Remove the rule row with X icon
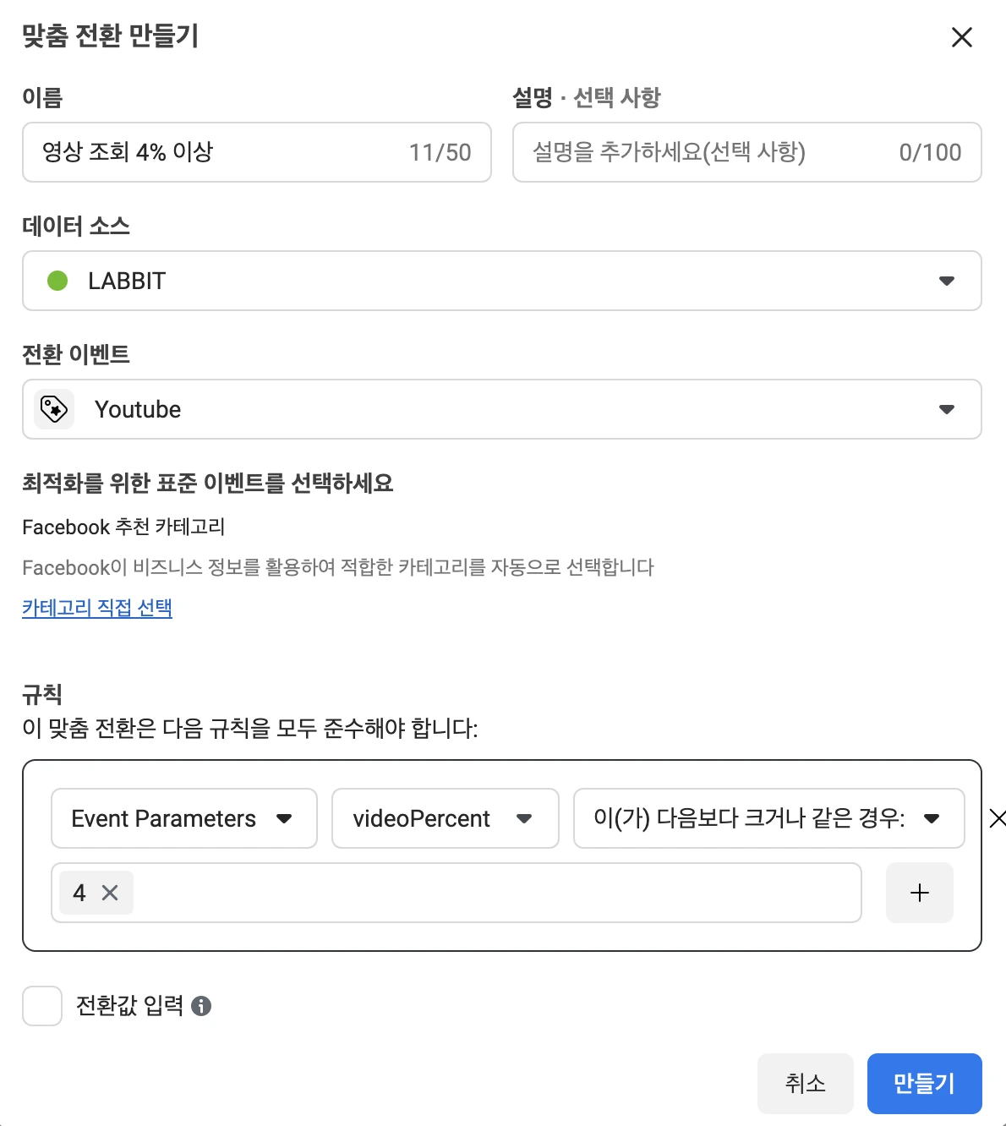Image resolution: width=1006 pixels, height=1126 pixels. (997, 818)
